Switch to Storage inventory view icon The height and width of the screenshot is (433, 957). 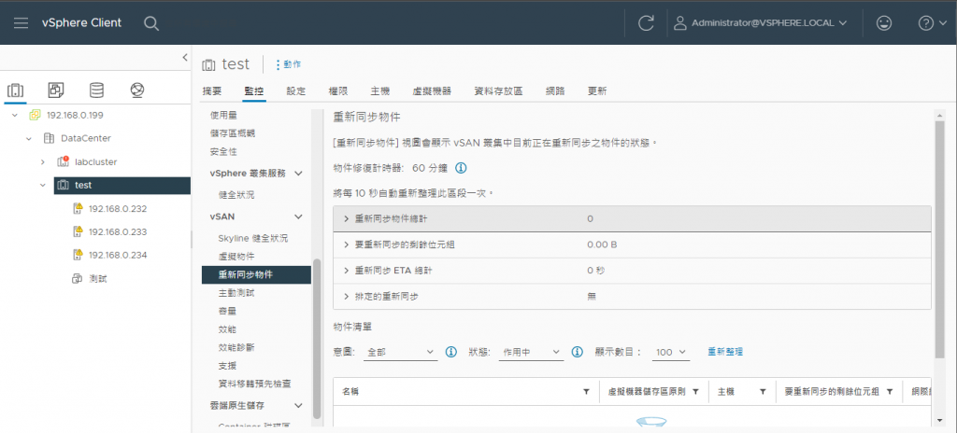pyautogui.click(x=96, y=91)
